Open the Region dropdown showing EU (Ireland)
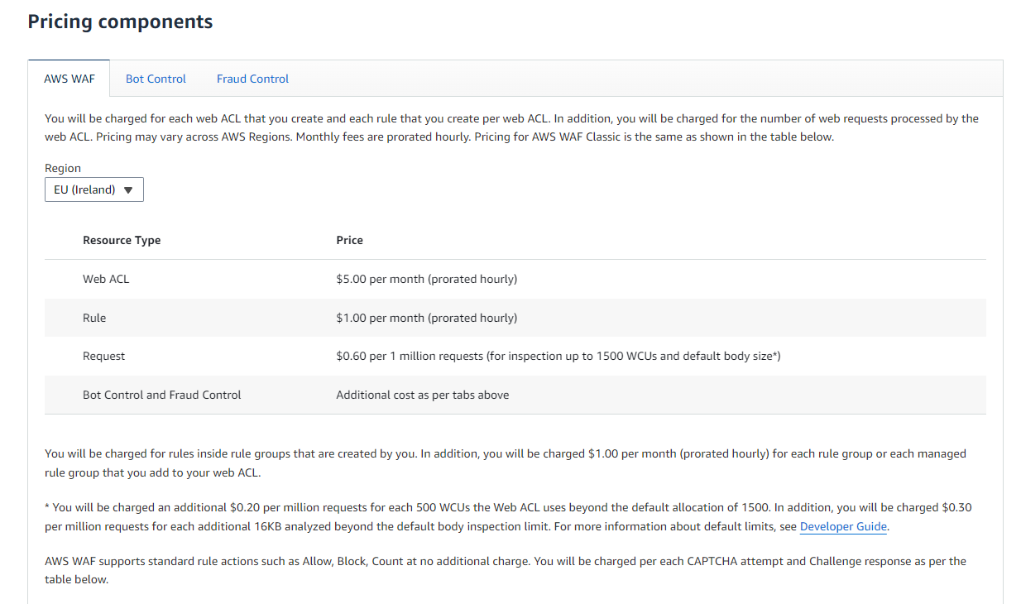The width and height of the screenshot is (1021, 604). click(x=93, y=189)
